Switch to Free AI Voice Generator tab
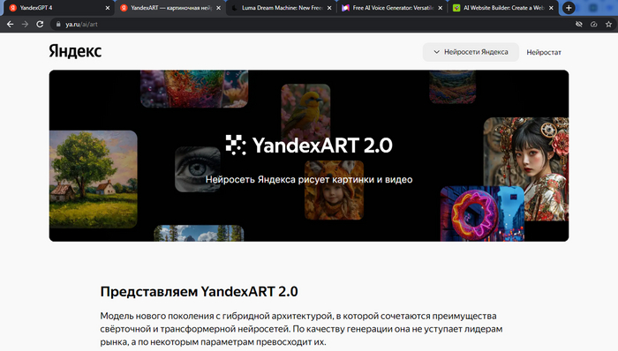The width and height of the screenshot is (618, 351). 393,8
